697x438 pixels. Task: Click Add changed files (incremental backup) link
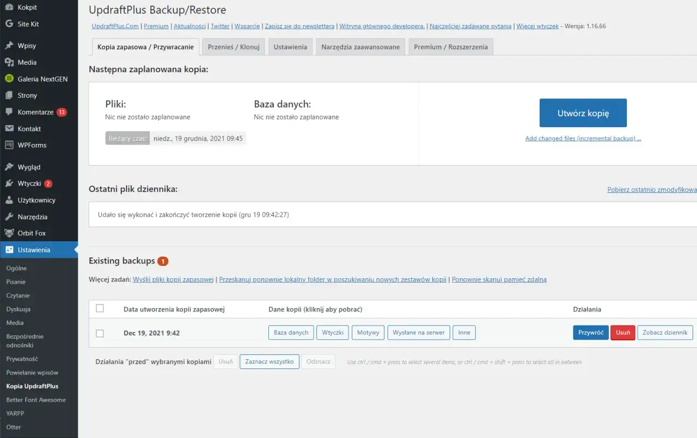[583, 139]
